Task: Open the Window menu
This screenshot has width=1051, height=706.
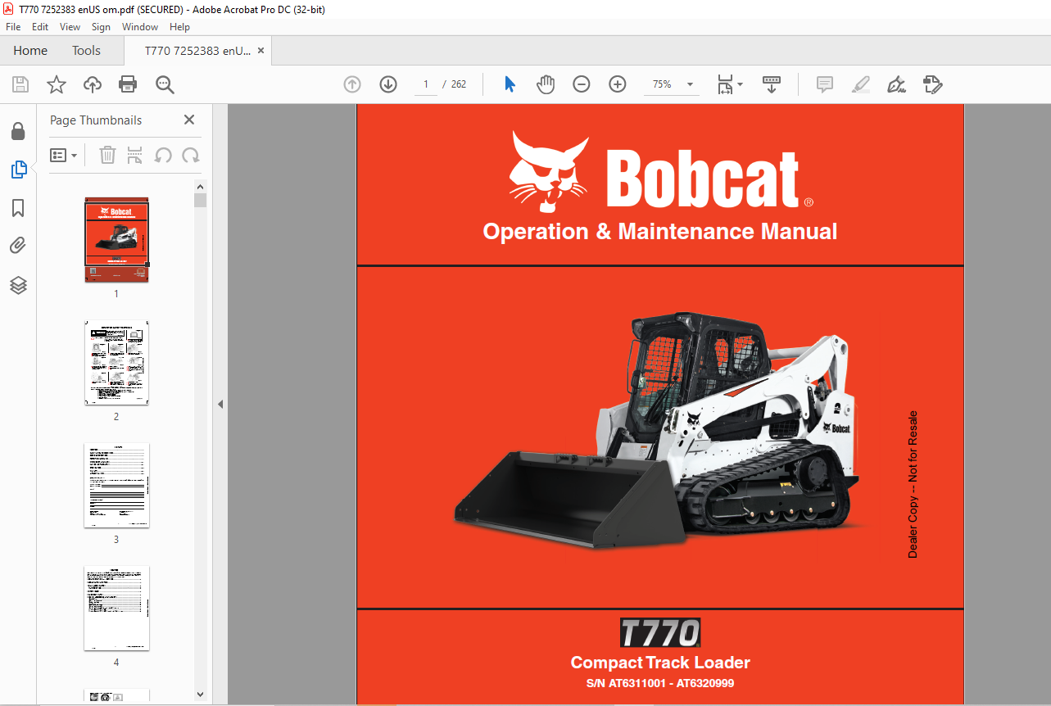Action: click(140, 27)
